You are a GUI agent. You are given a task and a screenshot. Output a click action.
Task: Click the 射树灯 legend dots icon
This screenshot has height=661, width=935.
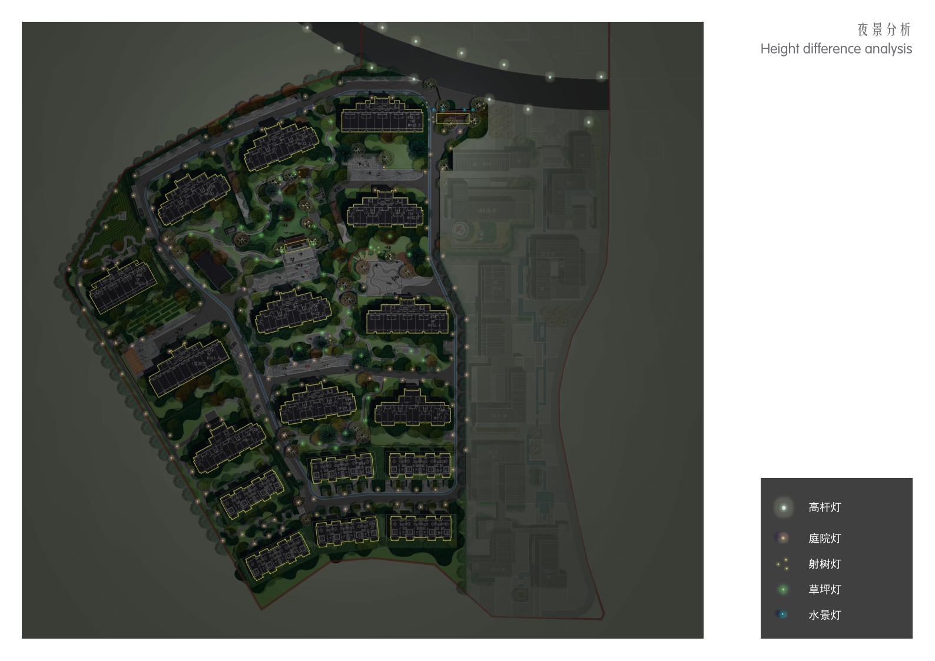coord(783,564)
